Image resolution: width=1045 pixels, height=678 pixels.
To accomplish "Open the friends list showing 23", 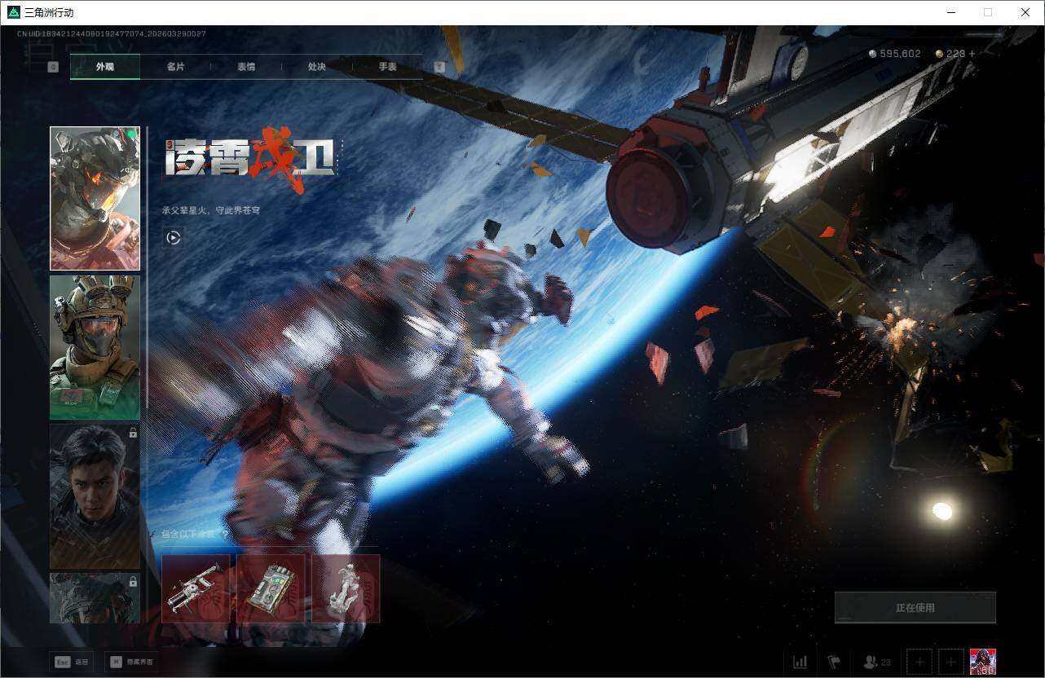I will (x=877, y=662).
